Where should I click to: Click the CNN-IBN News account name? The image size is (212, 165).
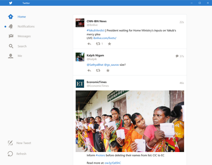tap(96, 21)
